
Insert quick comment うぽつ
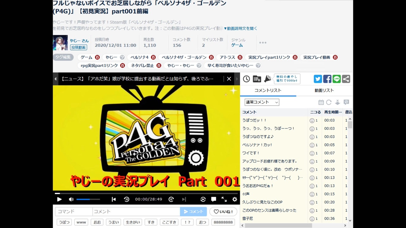point(64,222)
